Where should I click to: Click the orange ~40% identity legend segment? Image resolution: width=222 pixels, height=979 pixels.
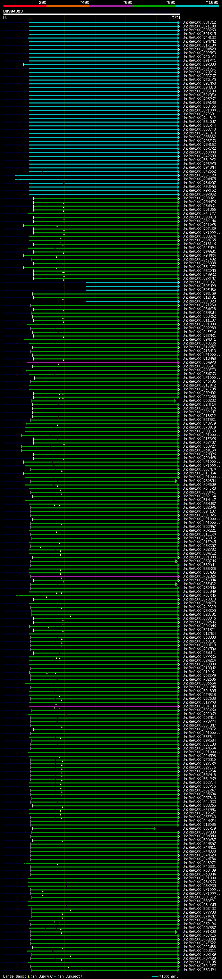point(68,6)
